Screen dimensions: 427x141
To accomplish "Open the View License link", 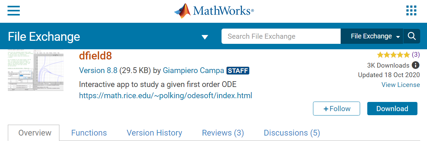I will [x=401, y=85].
